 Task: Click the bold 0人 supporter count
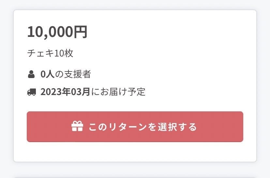click(x=47, y=74)
